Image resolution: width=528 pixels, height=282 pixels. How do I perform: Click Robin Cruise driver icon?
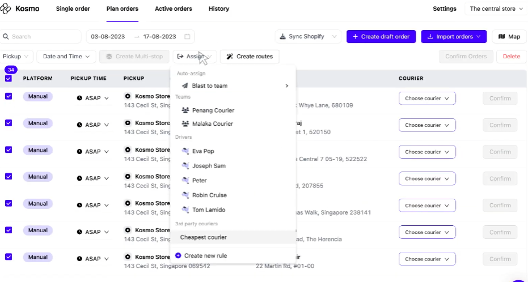185,195
